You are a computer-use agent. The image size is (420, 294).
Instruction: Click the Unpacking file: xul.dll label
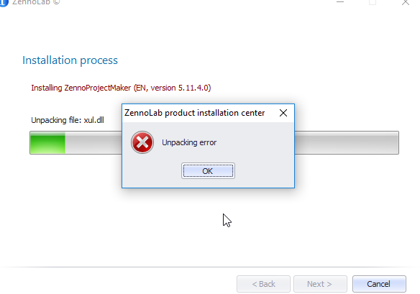click(x=68, y=120)
